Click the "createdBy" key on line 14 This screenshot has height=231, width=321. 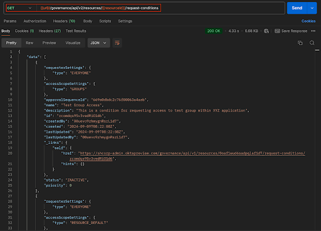(x=56, y=121)
